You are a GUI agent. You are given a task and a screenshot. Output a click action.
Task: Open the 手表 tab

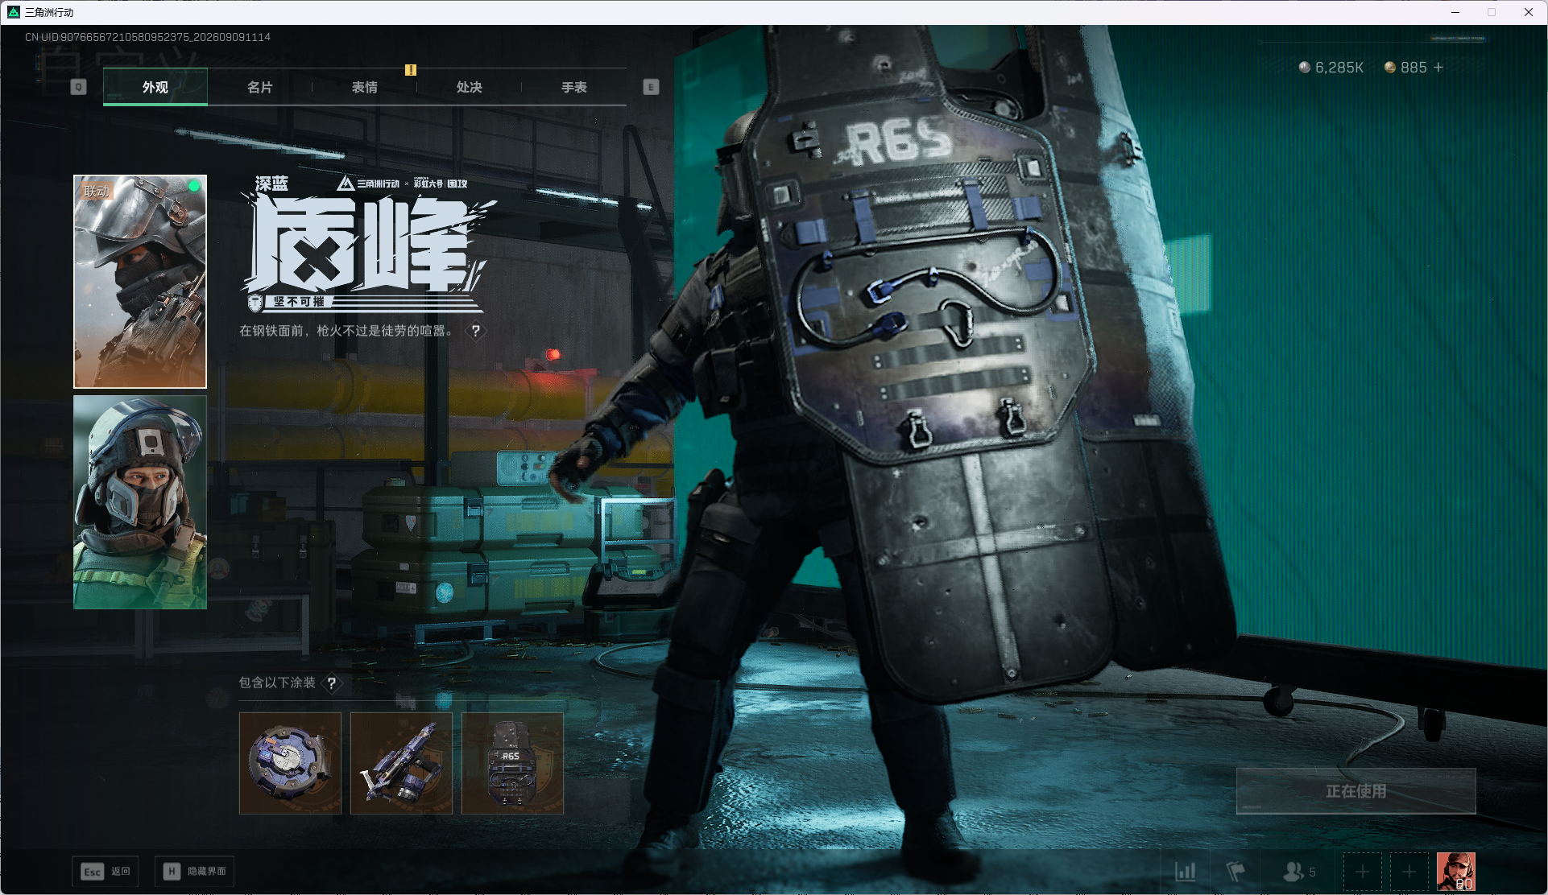pos(573,87)
